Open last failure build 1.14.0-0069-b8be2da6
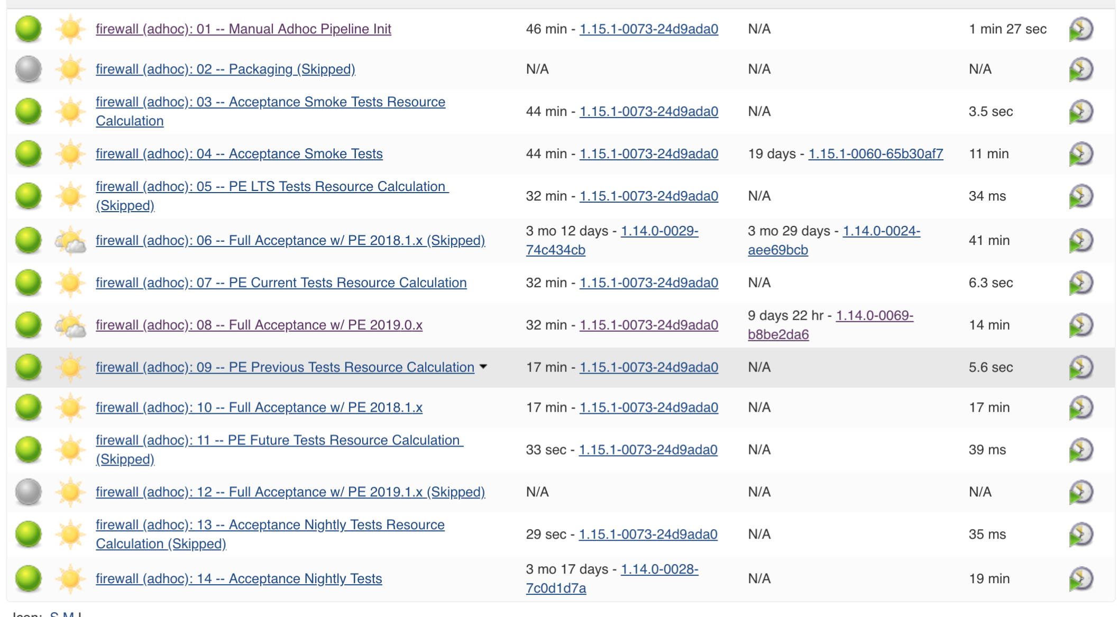This screenshot has height=617, width=1119. pos(874,316)
